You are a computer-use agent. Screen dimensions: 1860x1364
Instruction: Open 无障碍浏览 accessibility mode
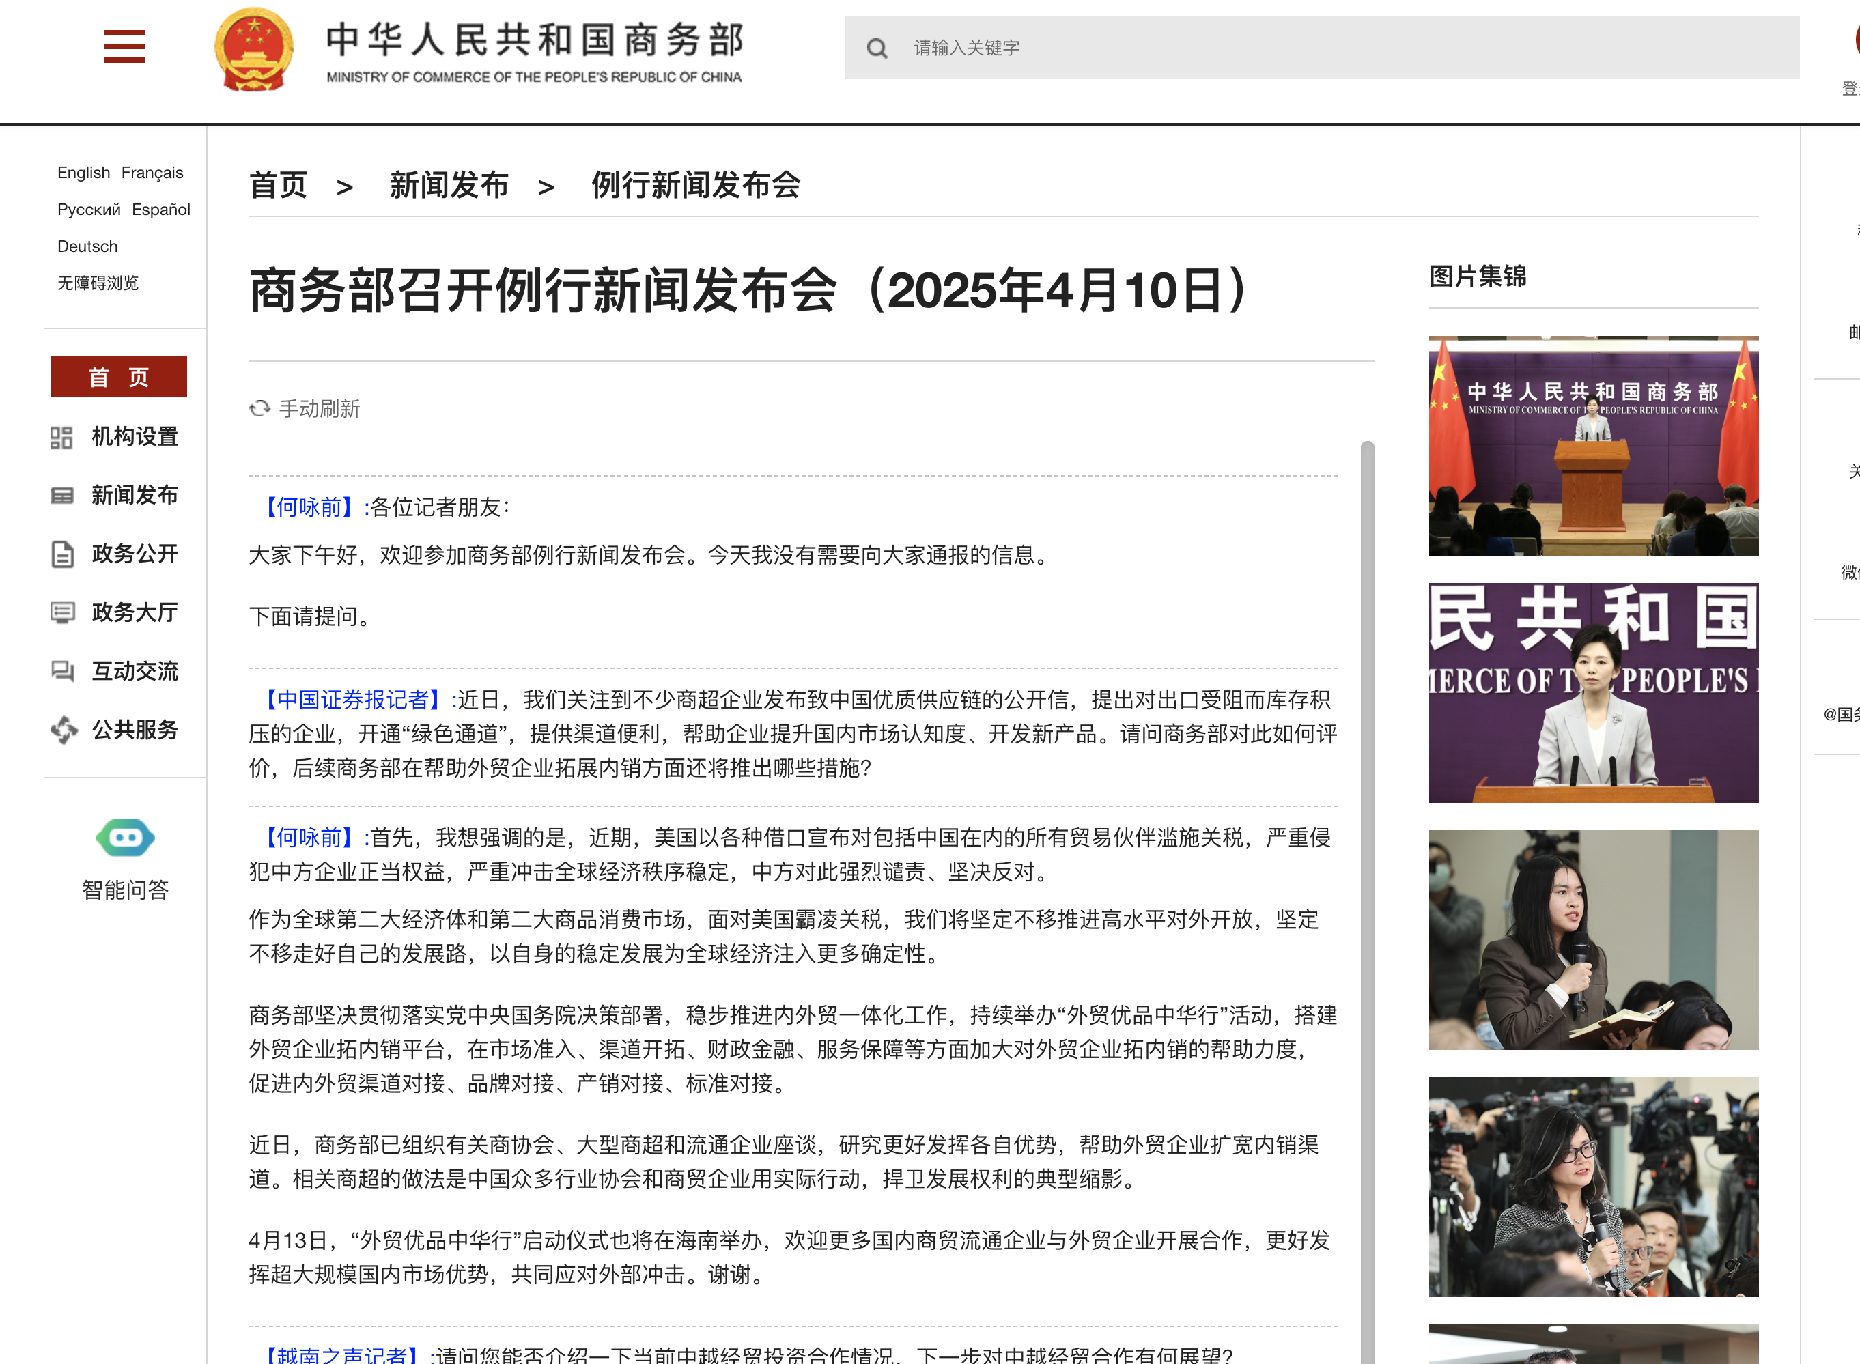pos(98,283)
